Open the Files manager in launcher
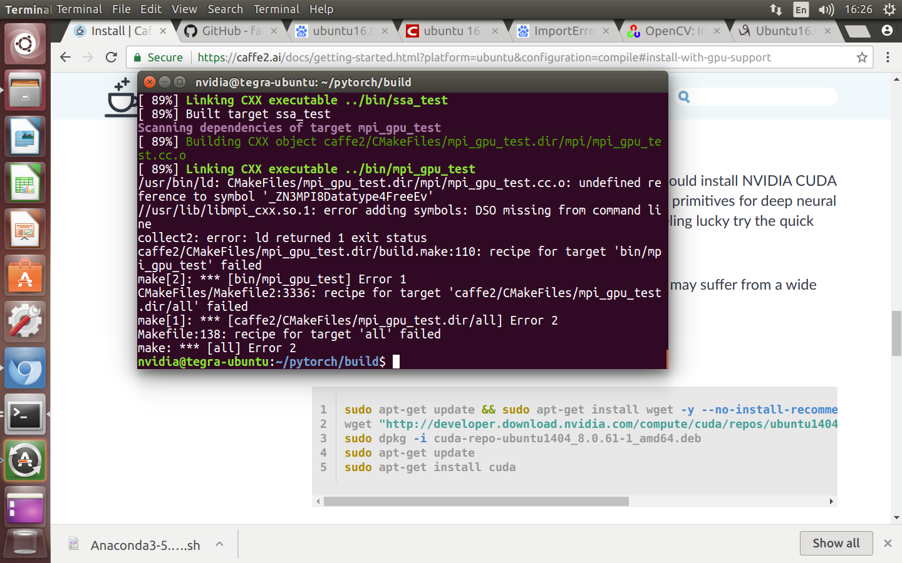 coord(25,90)
